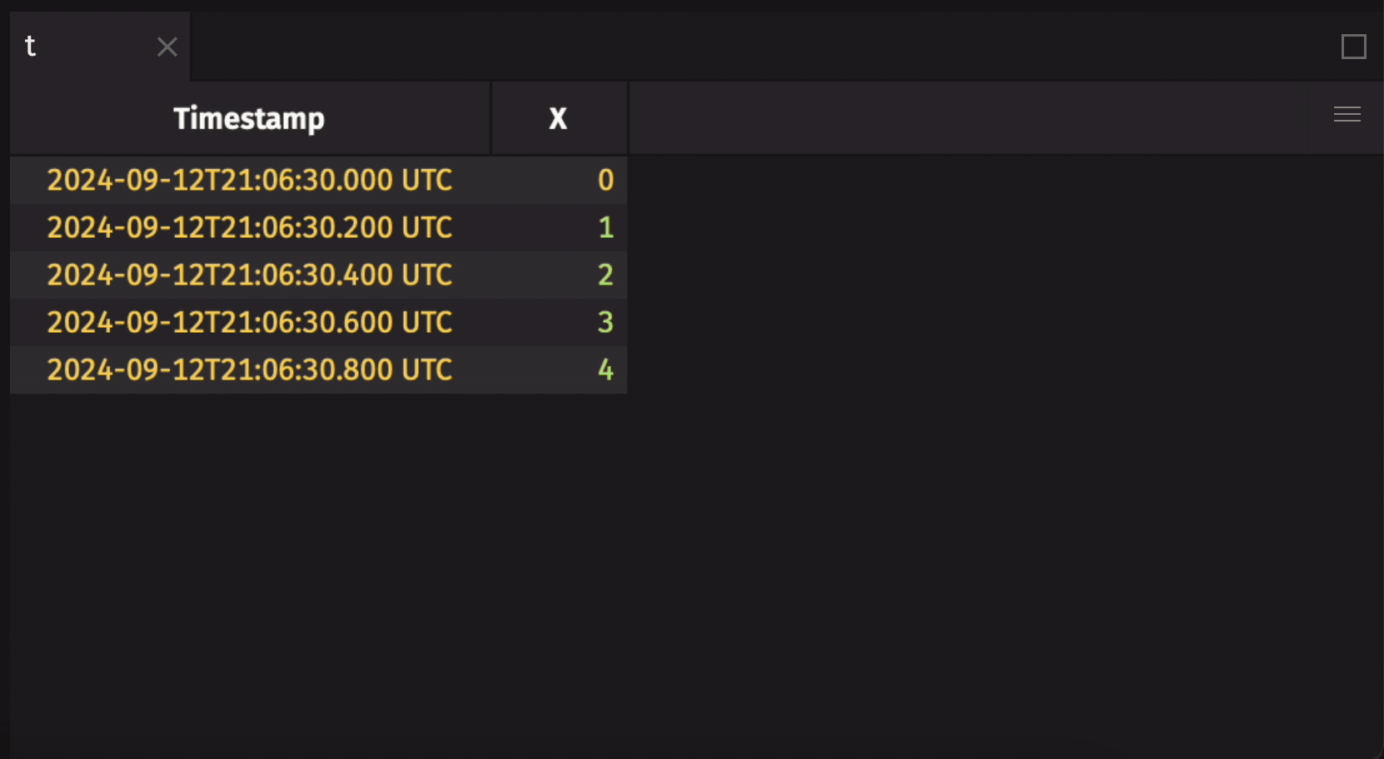
Task: Select the 't' tab
Action: [67, 47]
